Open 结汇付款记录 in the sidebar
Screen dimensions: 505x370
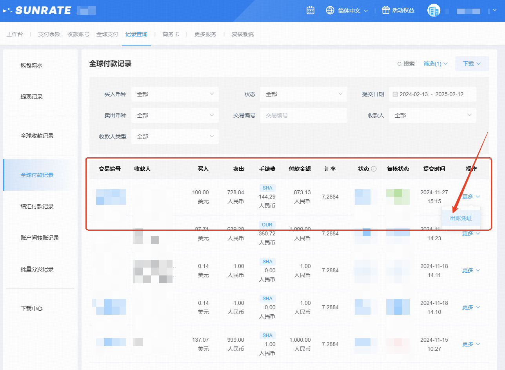click(37, 206)
